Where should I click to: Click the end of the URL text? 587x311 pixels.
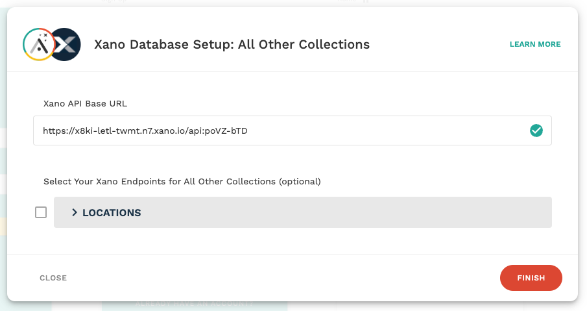pyautogui.click(x=248, y=131)
